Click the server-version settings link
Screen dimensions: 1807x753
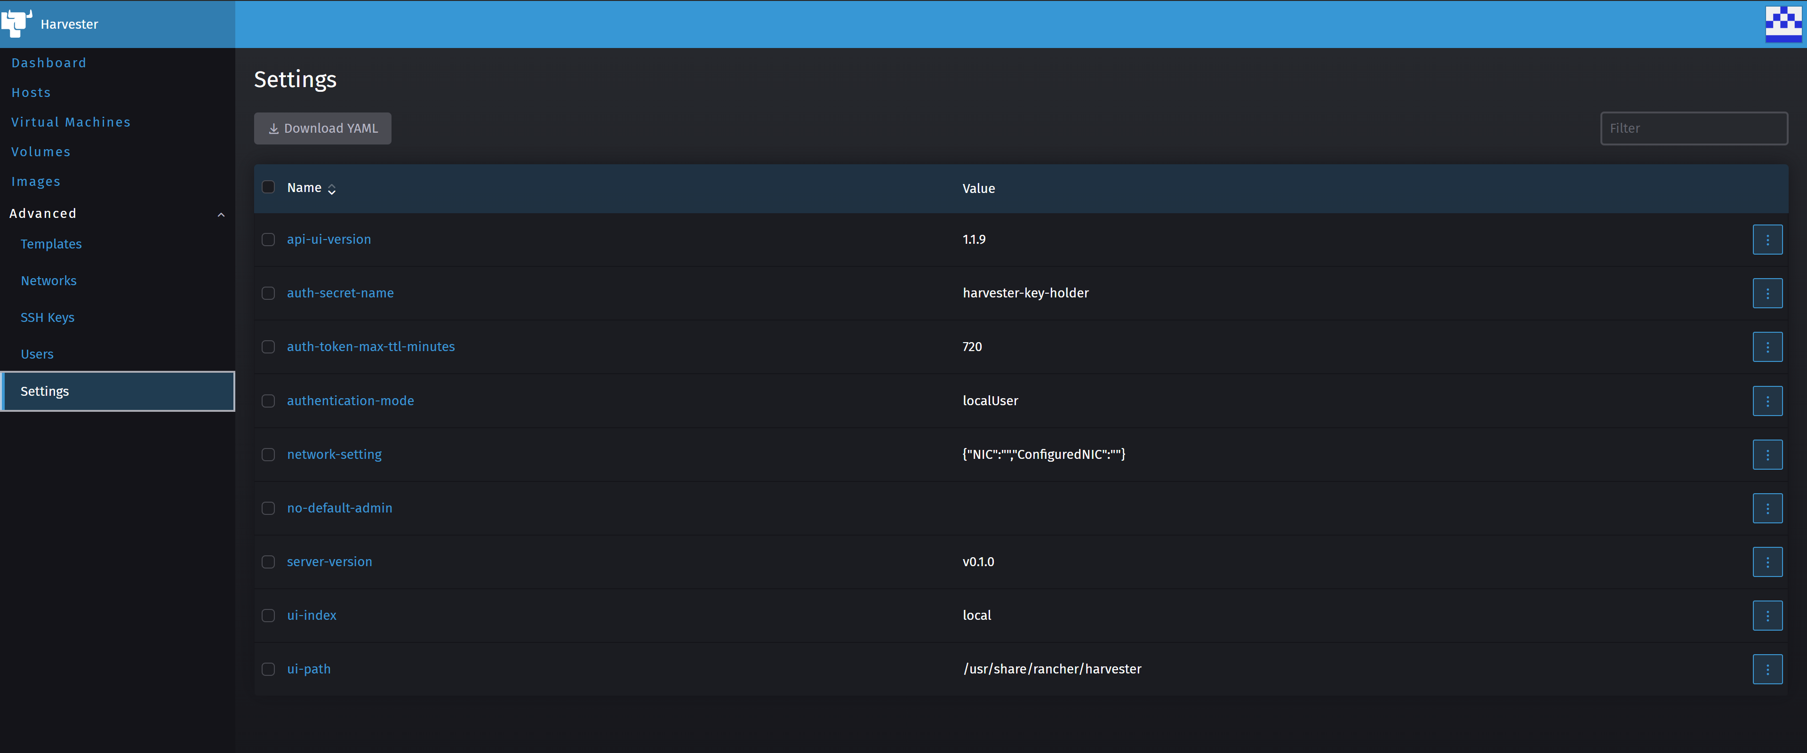329,561
